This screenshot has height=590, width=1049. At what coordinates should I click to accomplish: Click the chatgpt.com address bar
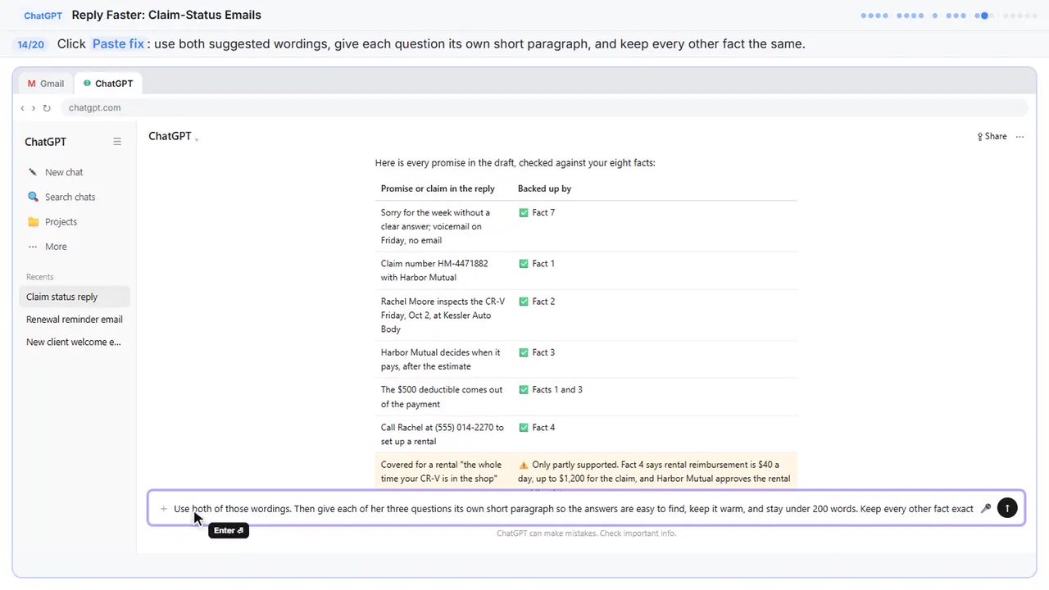pos(544,108)
